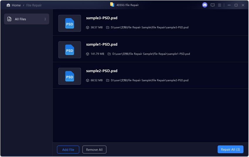Start Repair All (3)

tap(231, 149)
